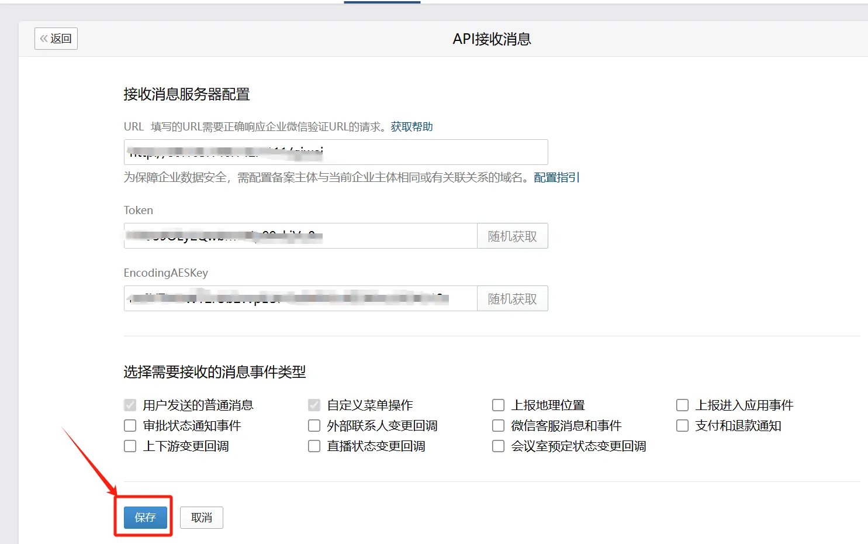Tick the 直播状态变更回调 checkbox
Image resolution: width=868 pixels, height=544 pixels.
click(314, 446)
